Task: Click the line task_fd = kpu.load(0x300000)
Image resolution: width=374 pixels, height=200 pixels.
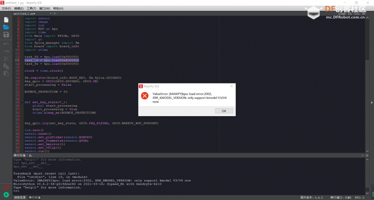Action: click(x=51, y=57)
